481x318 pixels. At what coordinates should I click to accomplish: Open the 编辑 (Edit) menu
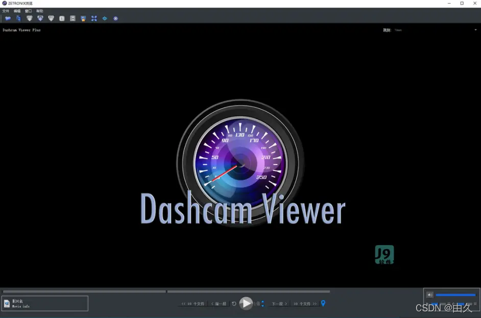pyautogui.click(x=17, y=11)
